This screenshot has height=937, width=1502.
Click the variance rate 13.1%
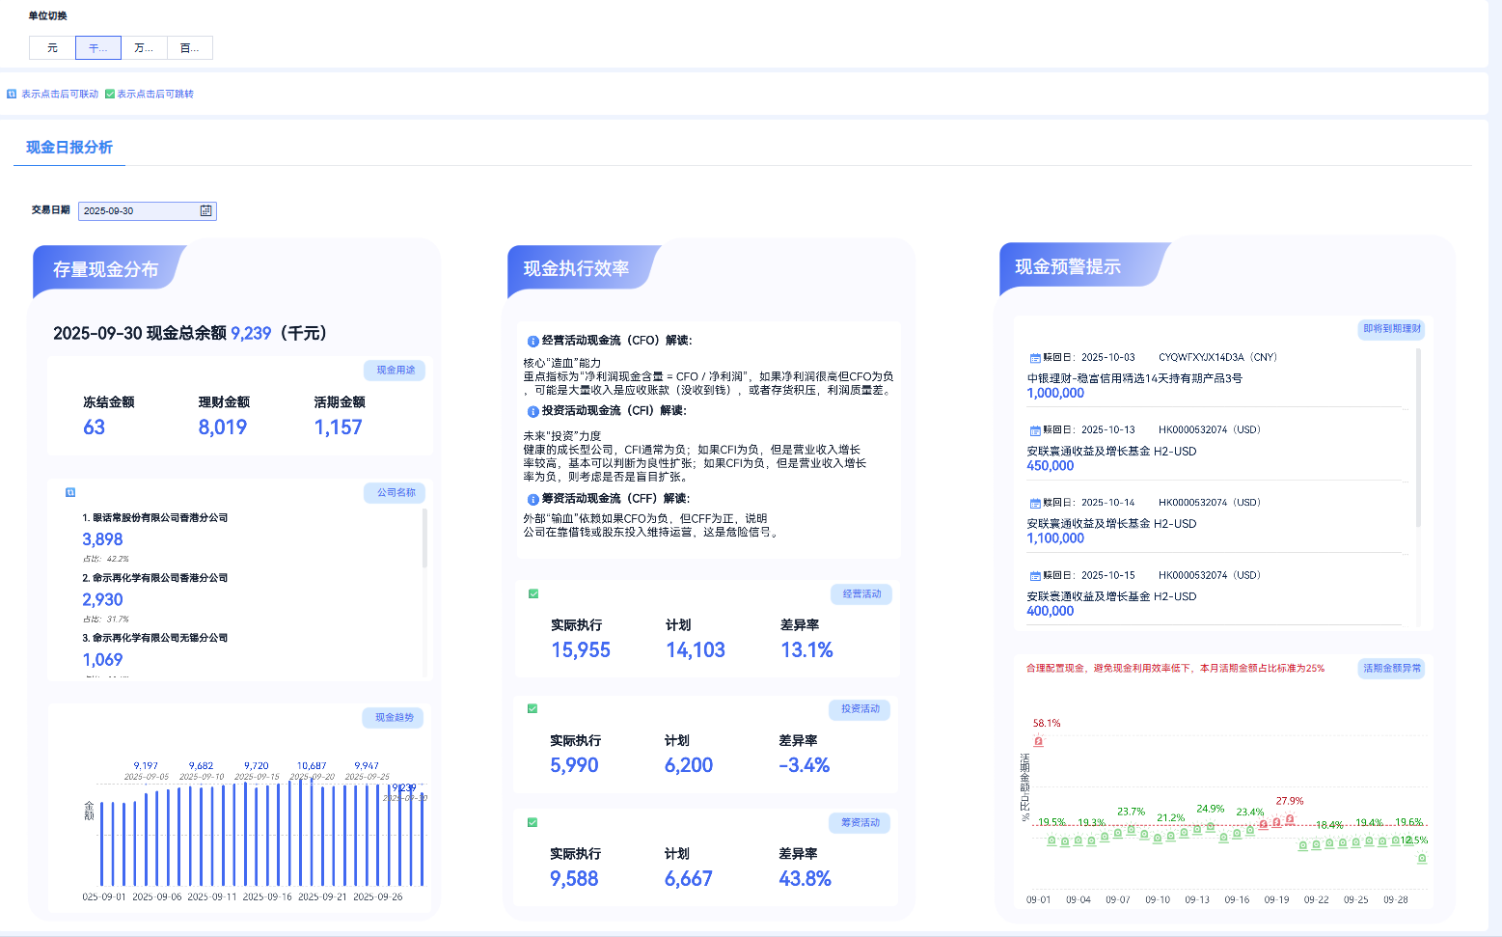(806, 650)
